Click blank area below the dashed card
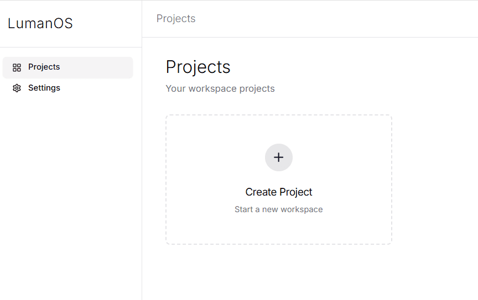478x300 pixels. tap(279, 273)
